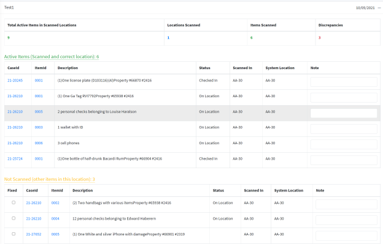Click the Locations Scanned value 1
Viewport: 383px width, 244px height.
tap(168, 38)
